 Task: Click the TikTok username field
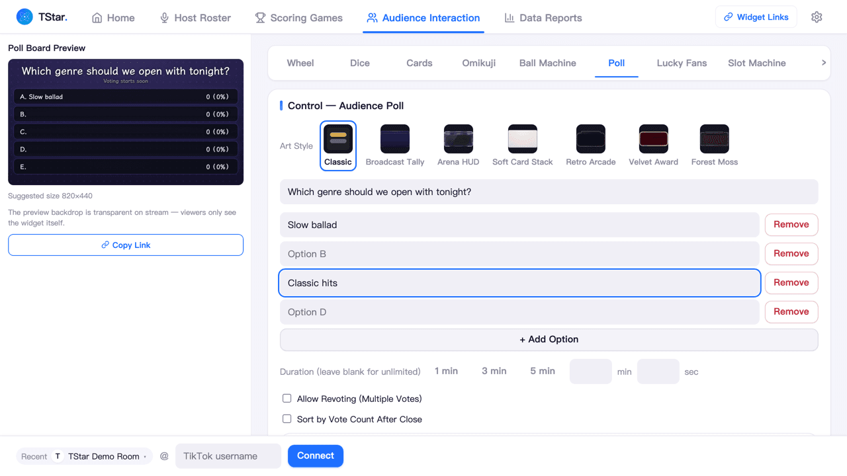click(228, 456)
